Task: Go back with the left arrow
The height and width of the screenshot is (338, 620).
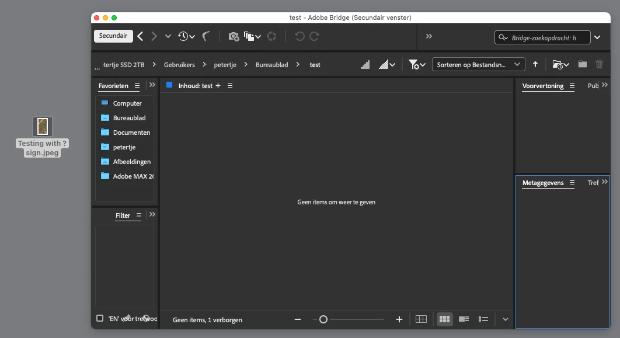Action: 140,36
